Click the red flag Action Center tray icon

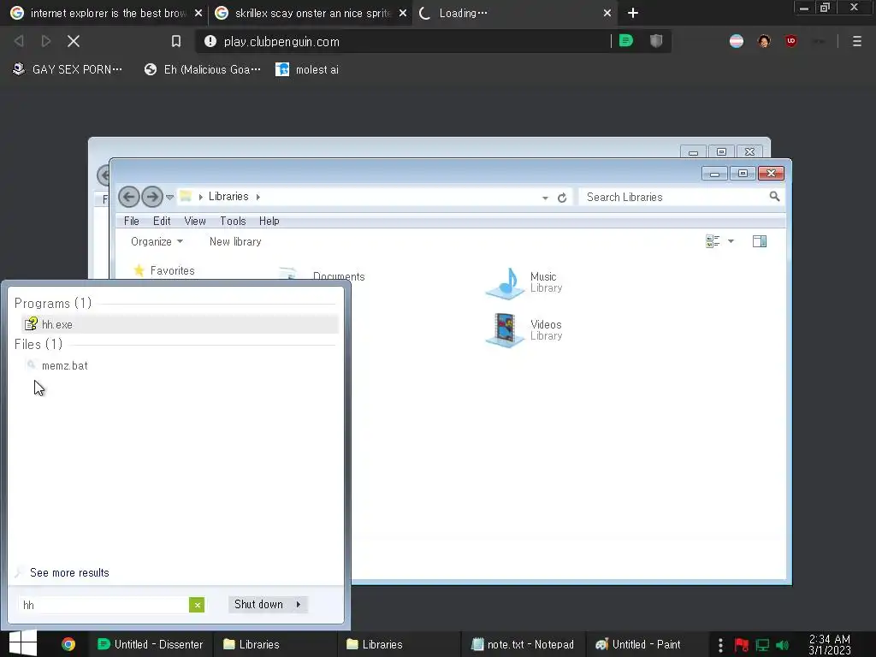click(x=742, y=645)
